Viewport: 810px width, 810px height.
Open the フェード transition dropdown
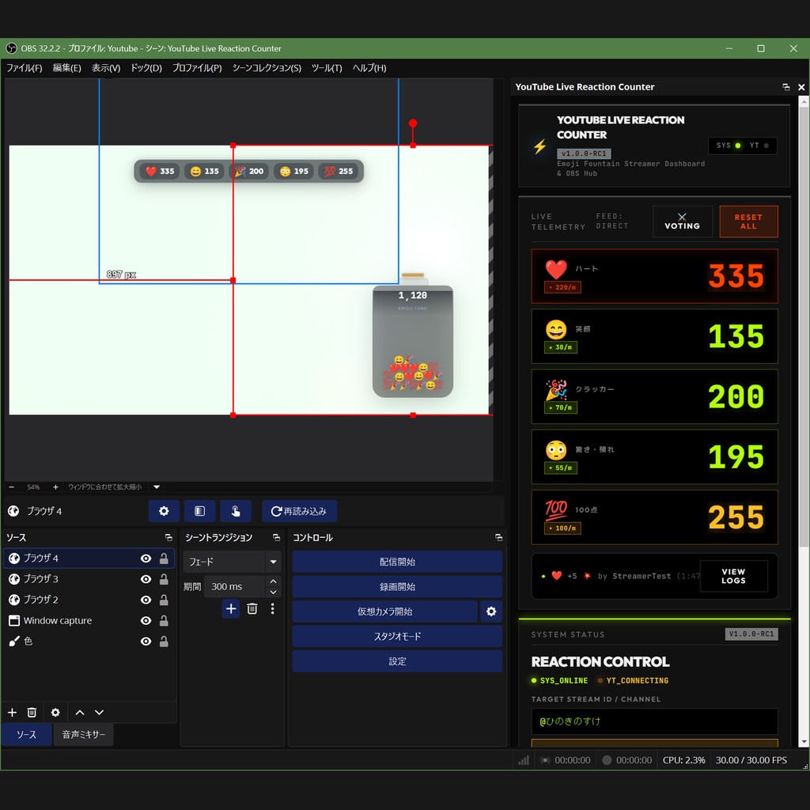232,562
